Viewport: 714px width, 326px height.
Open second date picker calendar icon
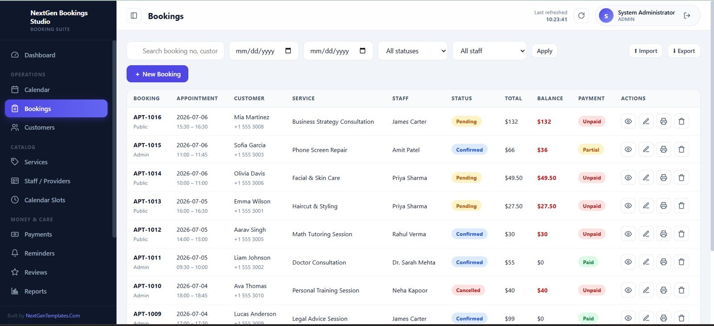(363, 50)
